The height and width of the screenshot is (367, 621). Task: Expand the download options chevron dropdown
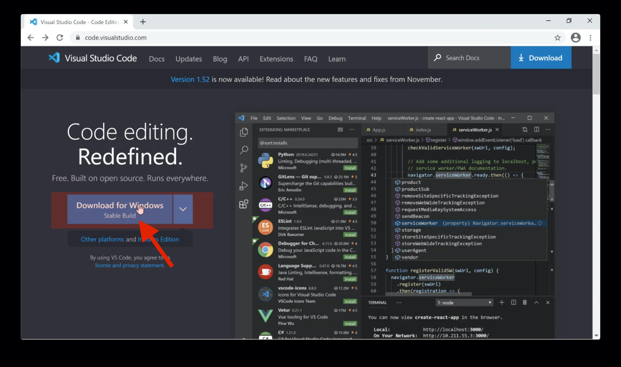click(183, 209)
